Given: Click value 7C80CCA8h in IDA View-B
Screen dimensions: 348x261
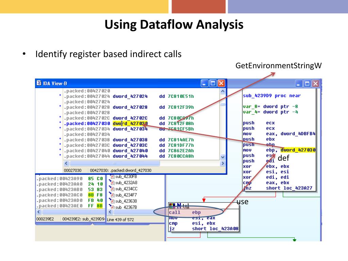Looking at the screenshot, I should point(181,156).
